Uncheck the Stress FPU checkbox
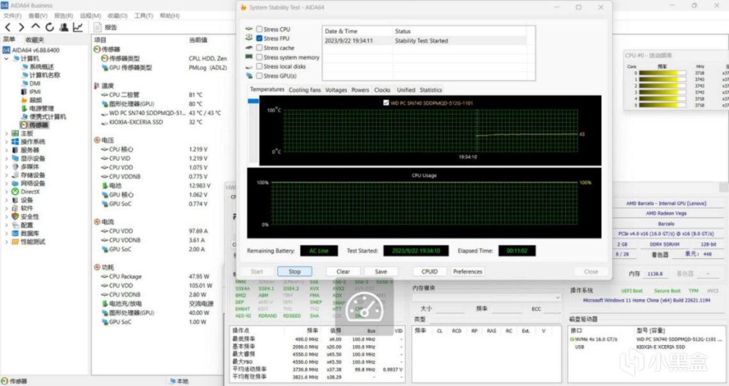729x386 pixels. click(x=259, y=38)
